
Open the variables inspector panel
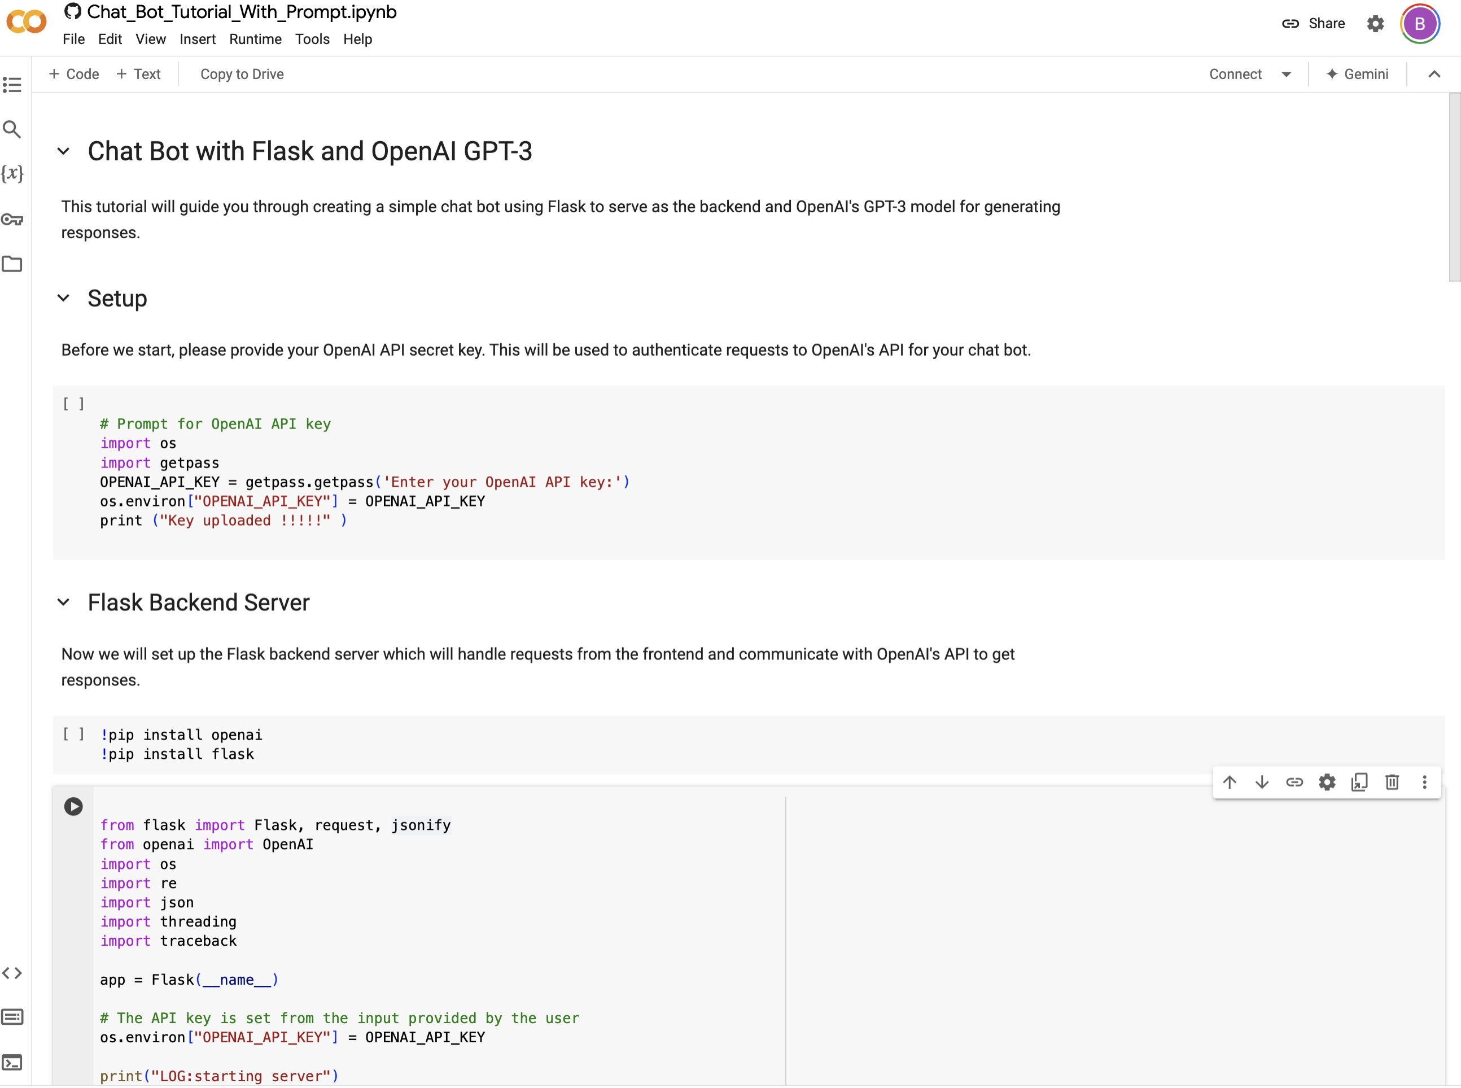[x=12, y=174]
